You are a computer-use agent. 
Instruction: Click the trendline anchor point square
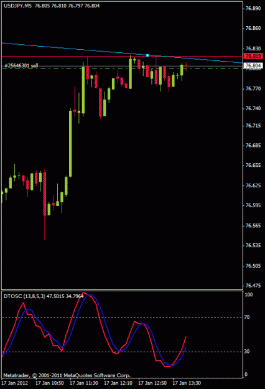(x=147, y=55)
